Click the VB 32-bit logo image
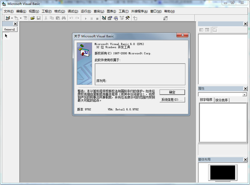 point(84,63)
